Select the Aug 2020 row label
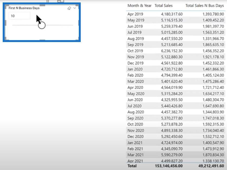 (136, 112)
